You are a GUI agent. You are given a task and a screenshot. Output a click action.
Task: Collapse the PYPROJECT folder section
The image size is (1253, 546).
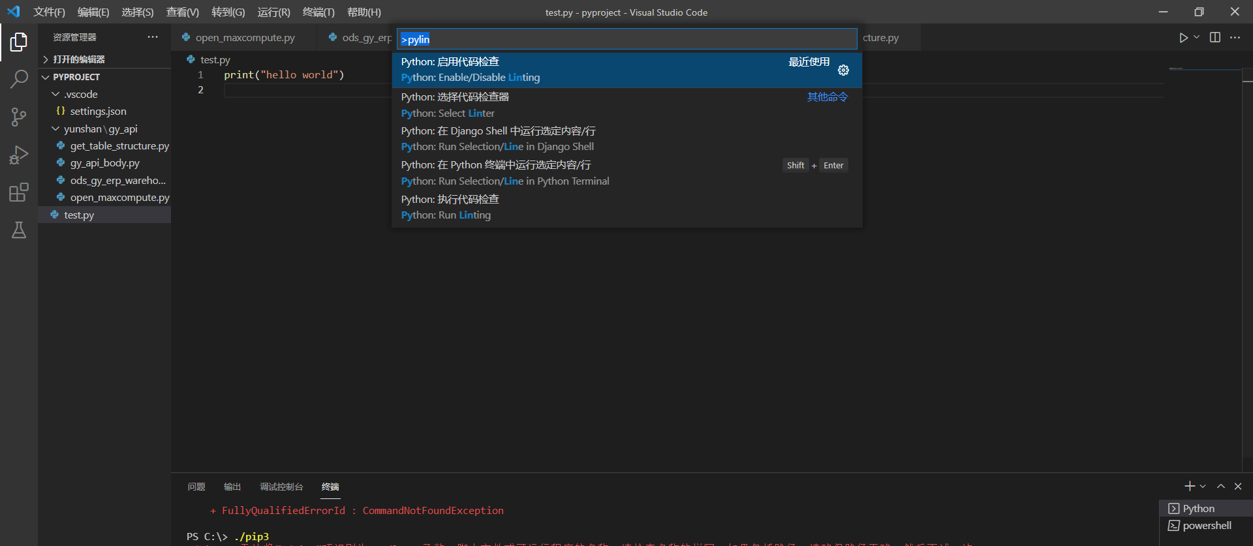tap(104, 77)
